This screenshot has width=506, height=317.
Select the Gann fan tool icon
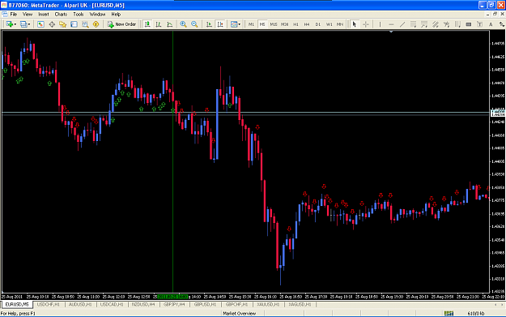pyautogui.click(x=446, y=24)
